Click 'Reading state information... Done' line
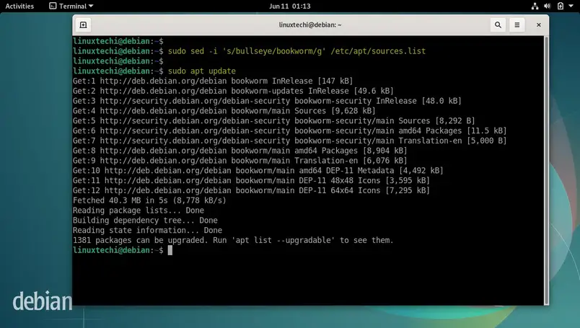580x328 pixels. pos(147,231)
